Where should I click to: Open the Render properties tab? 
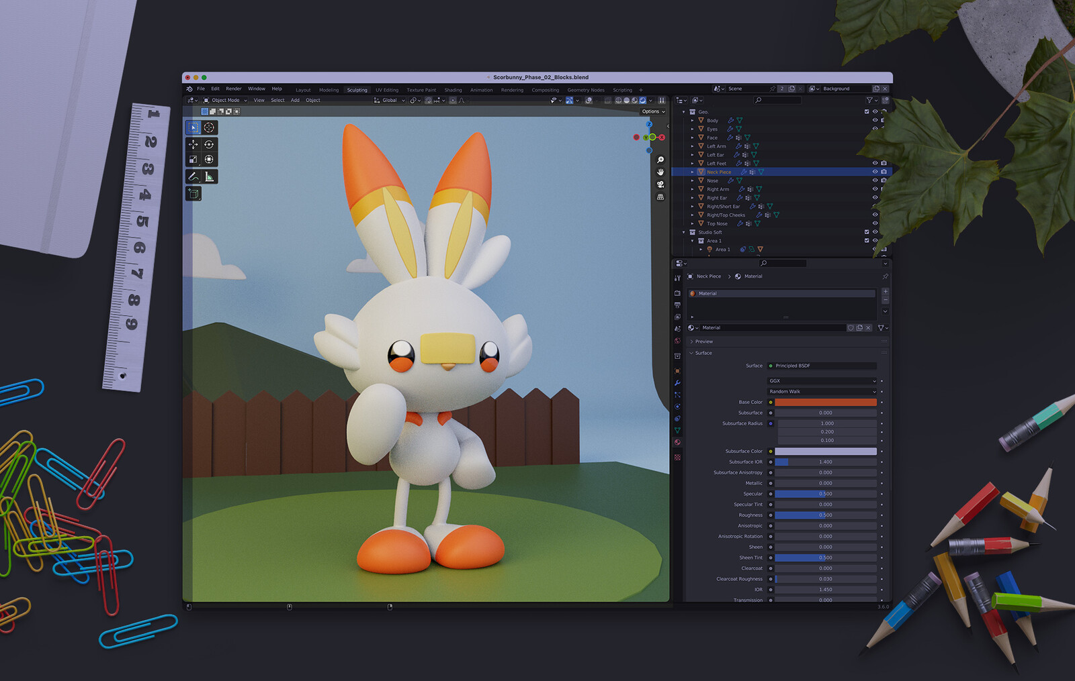click(x=677, y=293)
